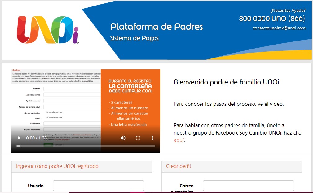Image resolution: width=313 pixels, height=193 pixels.
Task: Click the 800 0000 UNO (866) phone number
Action: point(272,19)
